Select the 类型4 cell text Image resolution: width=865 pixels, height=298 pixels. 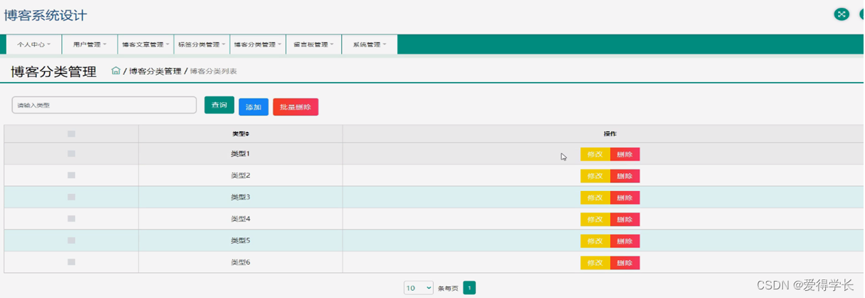(241, 219)
